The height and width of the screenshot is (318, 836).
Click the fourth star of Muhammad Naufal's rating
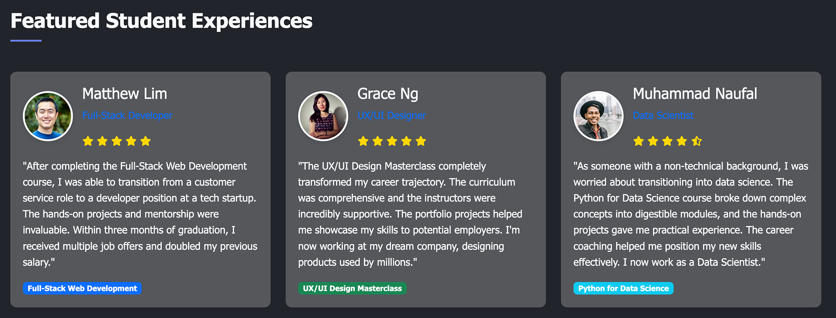tap(682, 141)
